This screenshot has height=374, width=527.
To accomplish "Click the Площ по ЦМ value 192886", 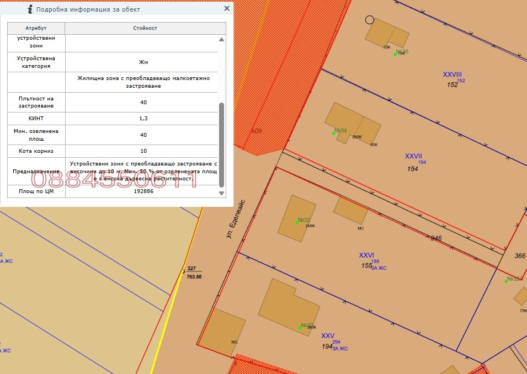I will pyautogui.click(x=143, y=191).
